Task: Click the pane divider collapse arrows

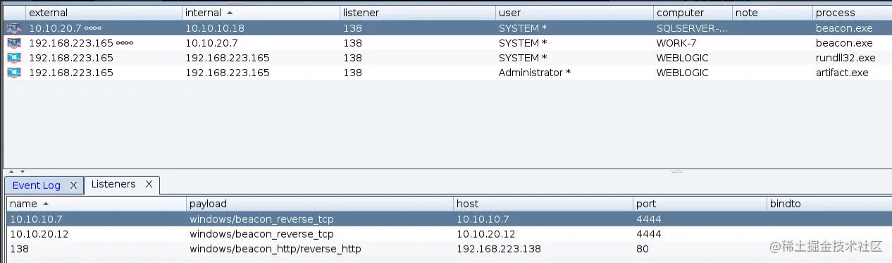Action: [x=17, y=171]
